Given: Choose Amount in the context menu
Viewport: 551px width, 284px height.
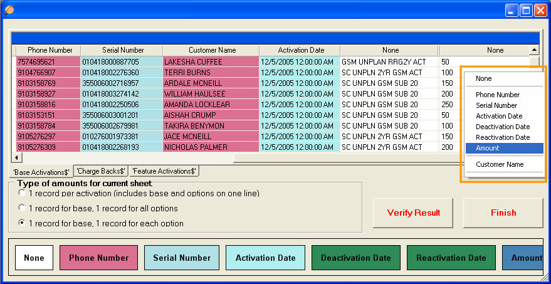Looking at the screenshot, I should 504,148.
